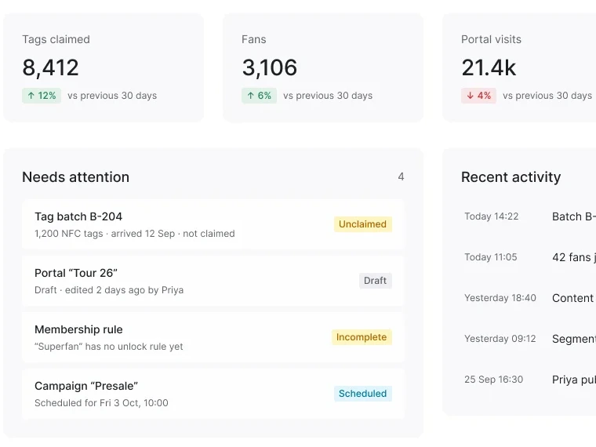Select the Tags claimed 8,412 figure
This screenshot has width=596, height=447.
click(x=50, y=67)
